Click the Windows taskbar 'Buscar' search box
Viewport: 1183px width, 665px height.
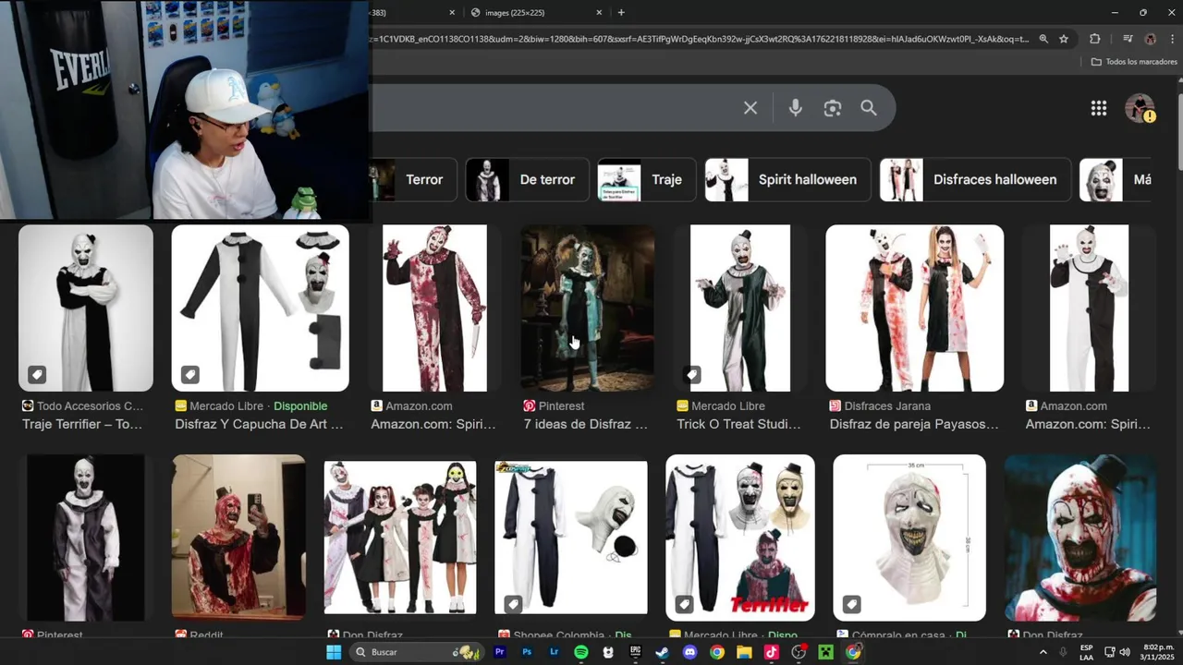point(416,652)
